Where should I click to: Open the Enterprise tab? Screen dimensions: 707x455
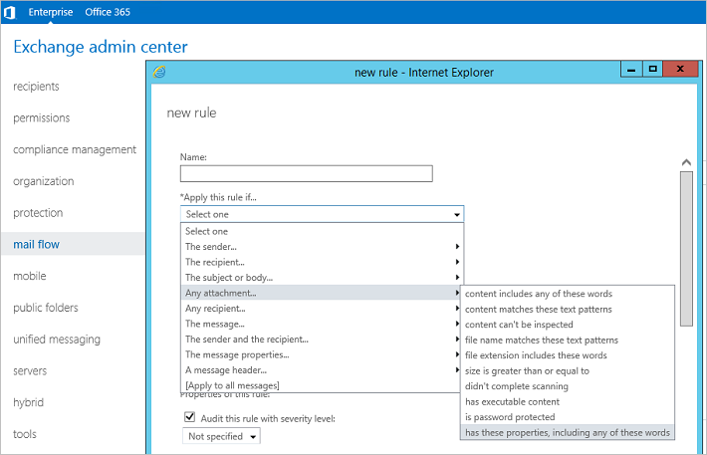[51, 12]
